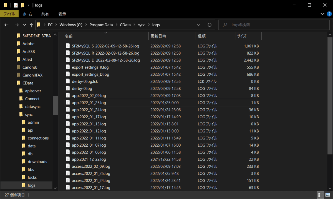Click the CanonBJ folder icon in tree

pyautogui.click(x=18, y=67)
